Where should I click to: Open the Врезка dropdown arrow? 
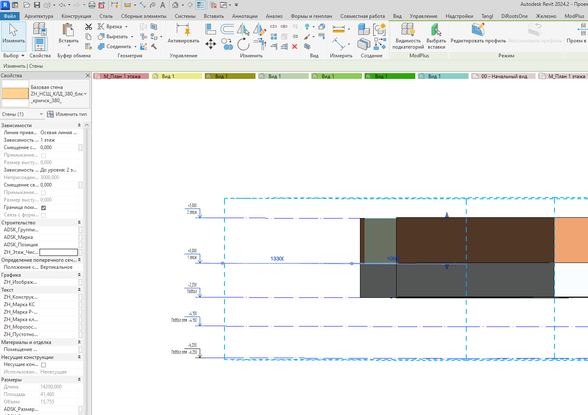(126, 27)
